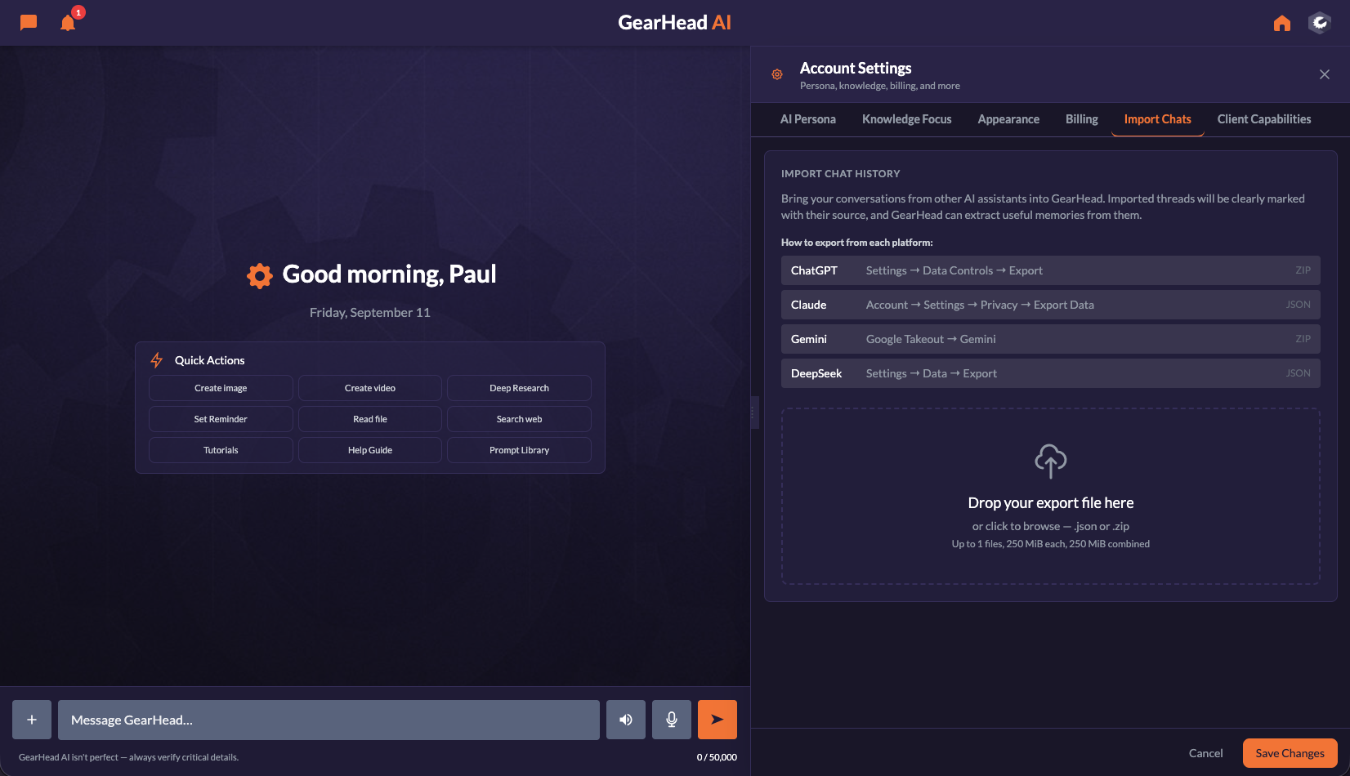Image resolution: width=1350 pixels, height=776 pixels.
Task: Switch to the AI Persona tab
Action: point(808,119)
